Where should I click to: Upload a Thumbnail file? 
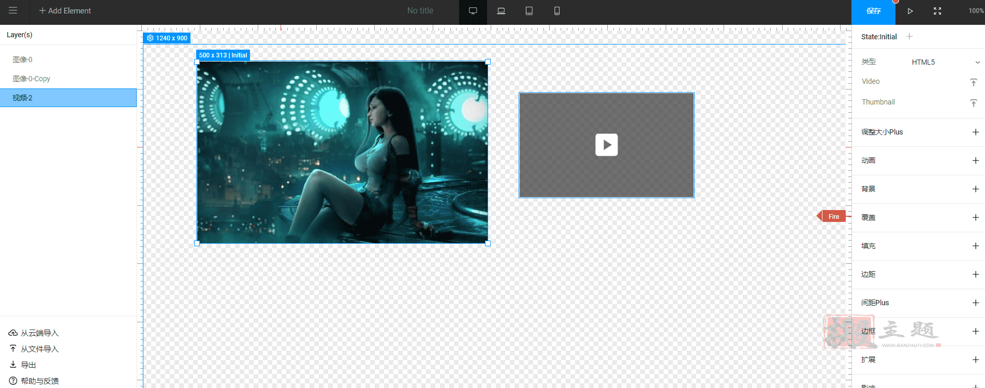(x=974, y=103)
